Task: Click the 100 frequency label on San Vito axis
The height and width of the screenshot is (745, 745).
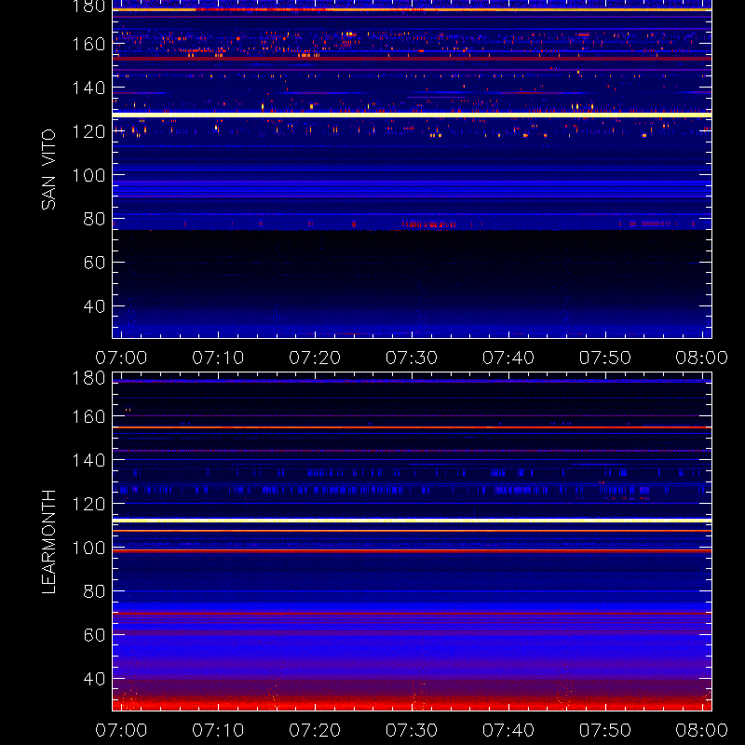Action: click(88, 175)
